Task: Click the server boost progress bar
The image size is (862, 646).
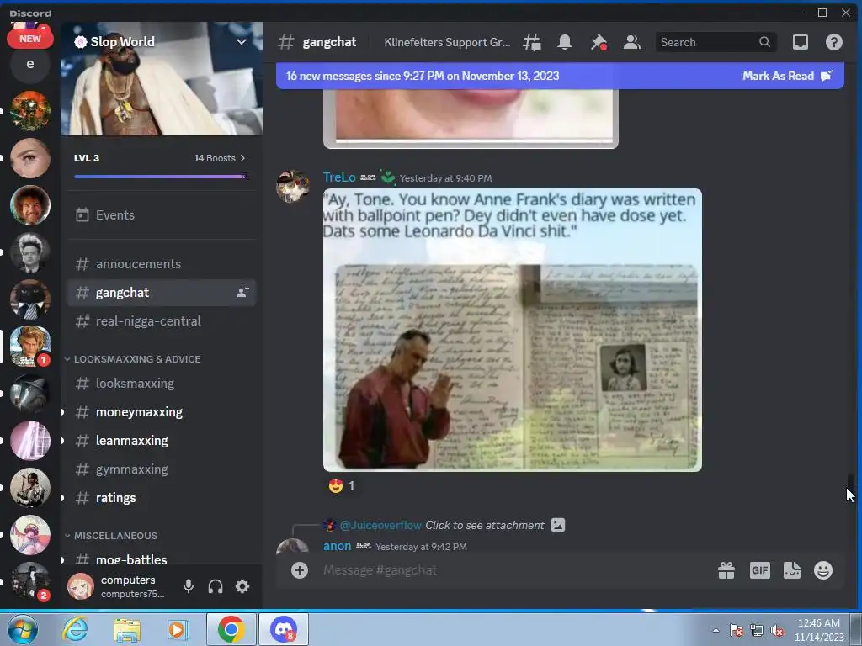Action: [x=161, y=177]
